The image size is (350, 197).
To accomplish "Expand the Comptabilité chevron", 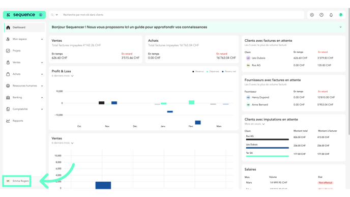I will pos(42,109).
